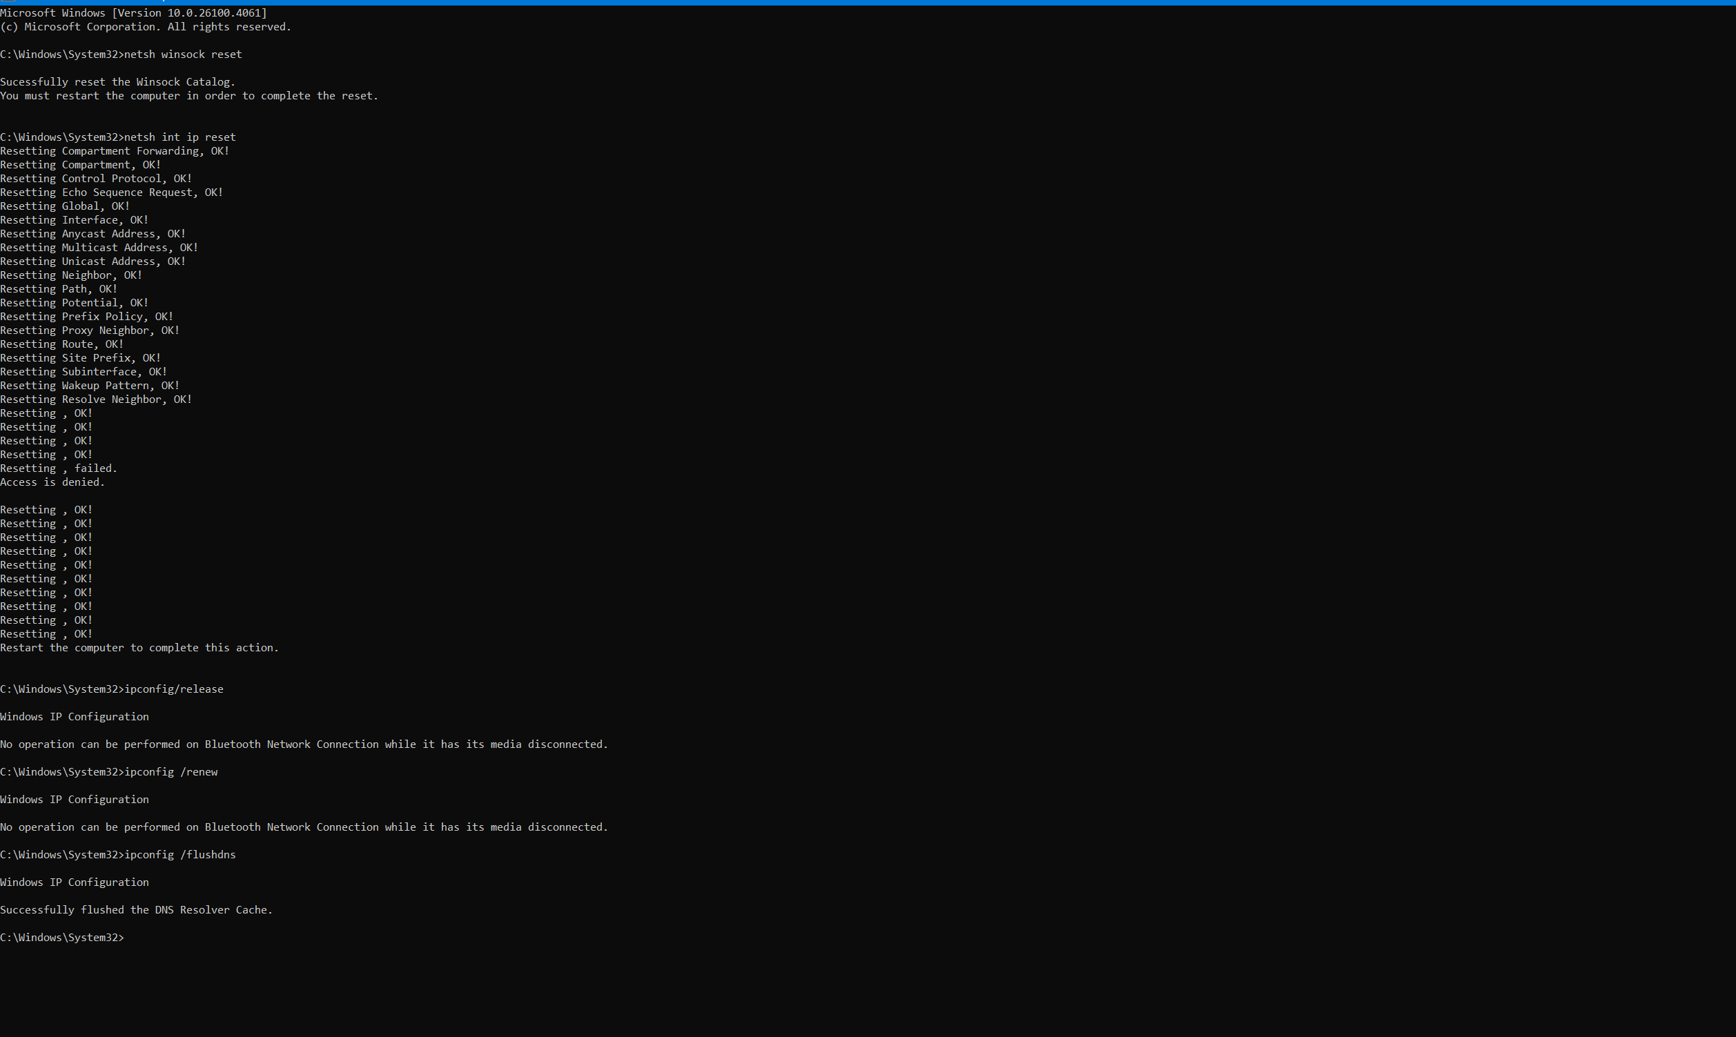Click the 'ipconfig /flushdns' command line
Screen dimensions: 1736x1037
point(118,855)
